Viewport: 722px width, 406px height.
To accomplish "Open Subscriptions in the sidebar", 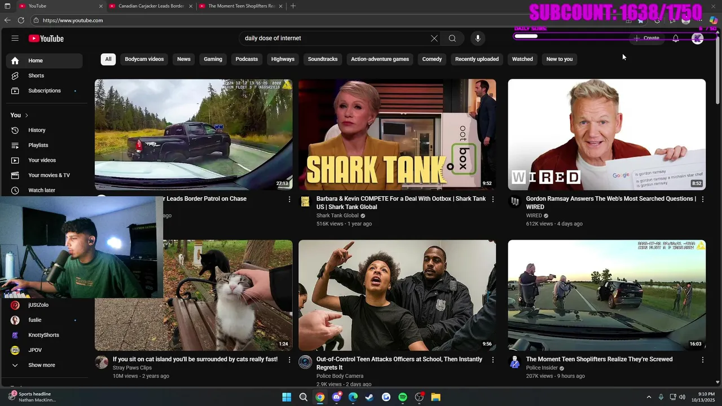I will coord(44,91).
